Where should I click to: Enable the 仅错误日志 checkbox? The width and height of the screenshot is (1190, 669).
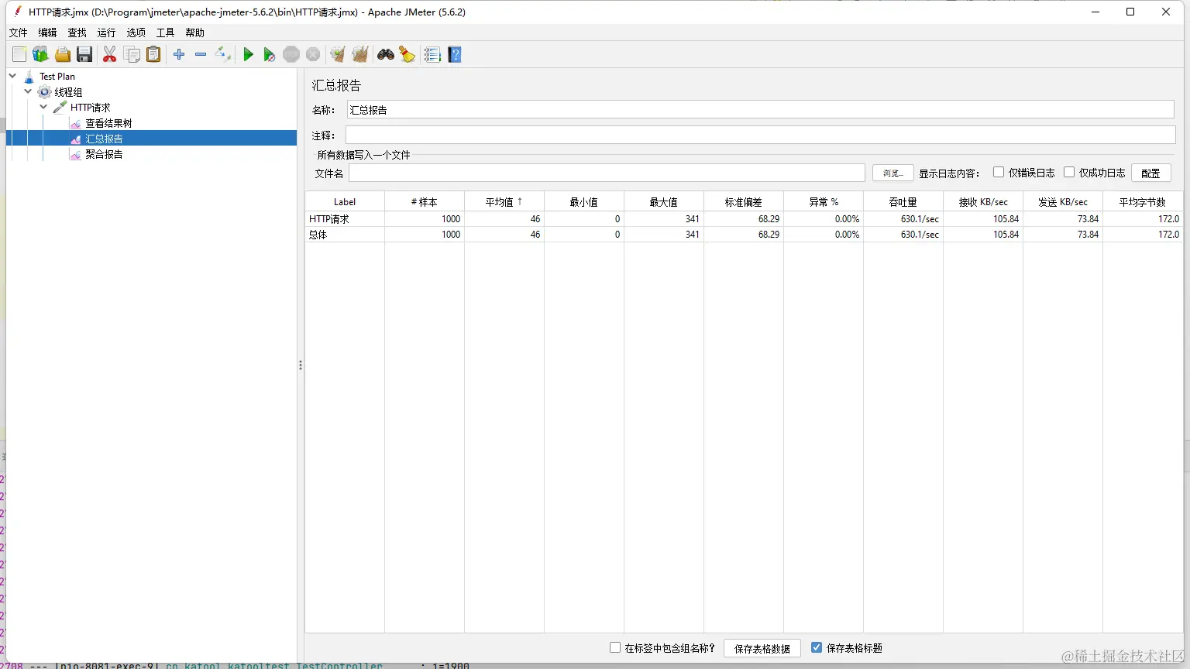[999, 173]
